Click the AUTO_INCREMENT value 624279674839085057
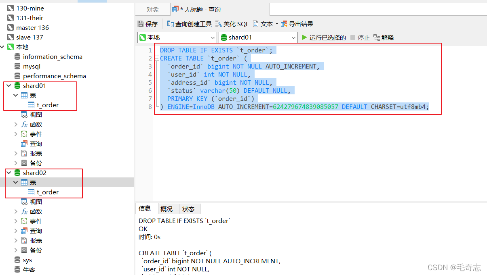487x275 pixels. point(306,107)
